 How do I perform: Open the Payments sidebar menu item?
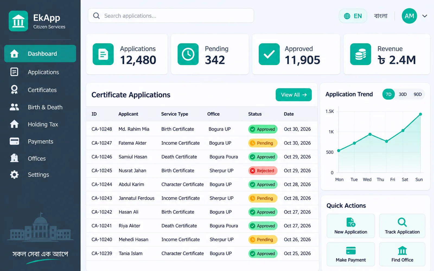40,141
